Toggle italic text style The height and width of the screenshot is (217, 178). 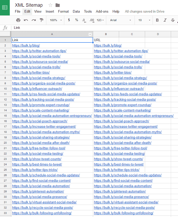point(165,20)
